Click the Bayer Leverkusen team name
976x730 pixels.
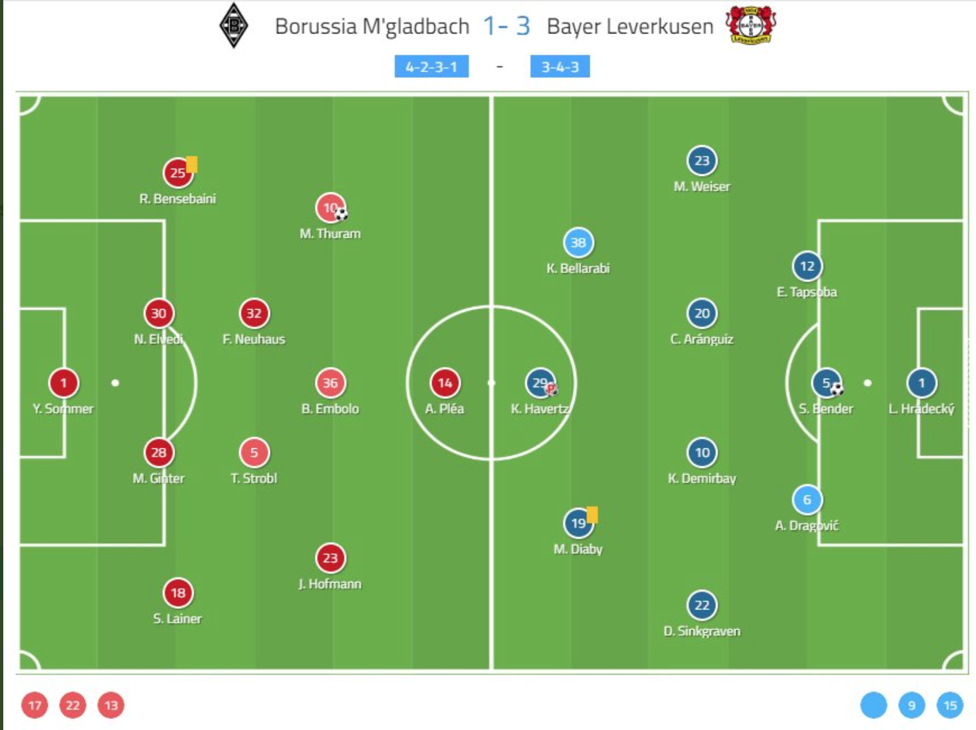coord(630,26)
